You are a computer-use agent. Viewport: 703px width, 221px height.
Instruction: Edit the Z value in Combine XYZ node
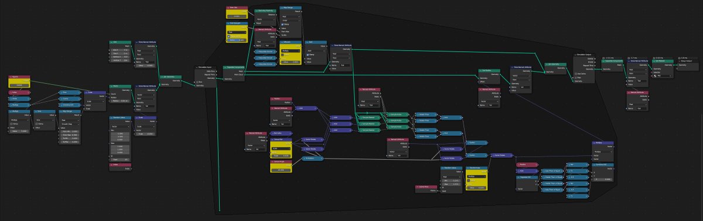coord(603,179)
